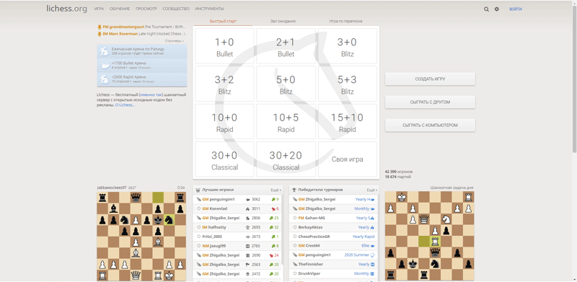The image size is (577, 282).
Task: Click the СЫГРАТЬ С ДРУГОМ button
Action: (x=430, y=102)
